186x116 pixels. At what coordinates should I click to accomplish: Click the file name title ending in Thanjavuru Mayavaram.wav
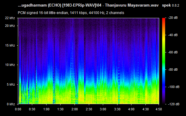pos(88,5)
